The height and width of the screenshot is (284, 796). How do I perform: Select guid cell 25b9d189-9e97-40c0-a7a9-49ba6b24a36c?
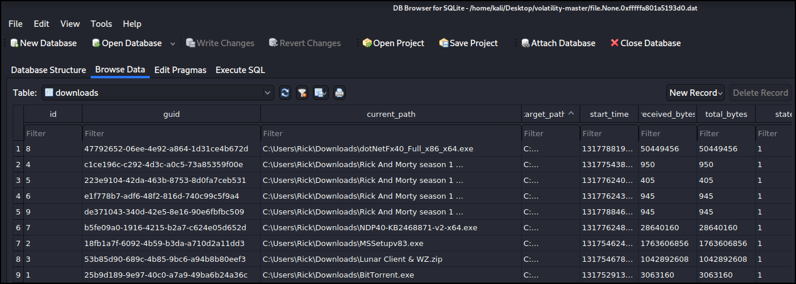pos(171,275)
